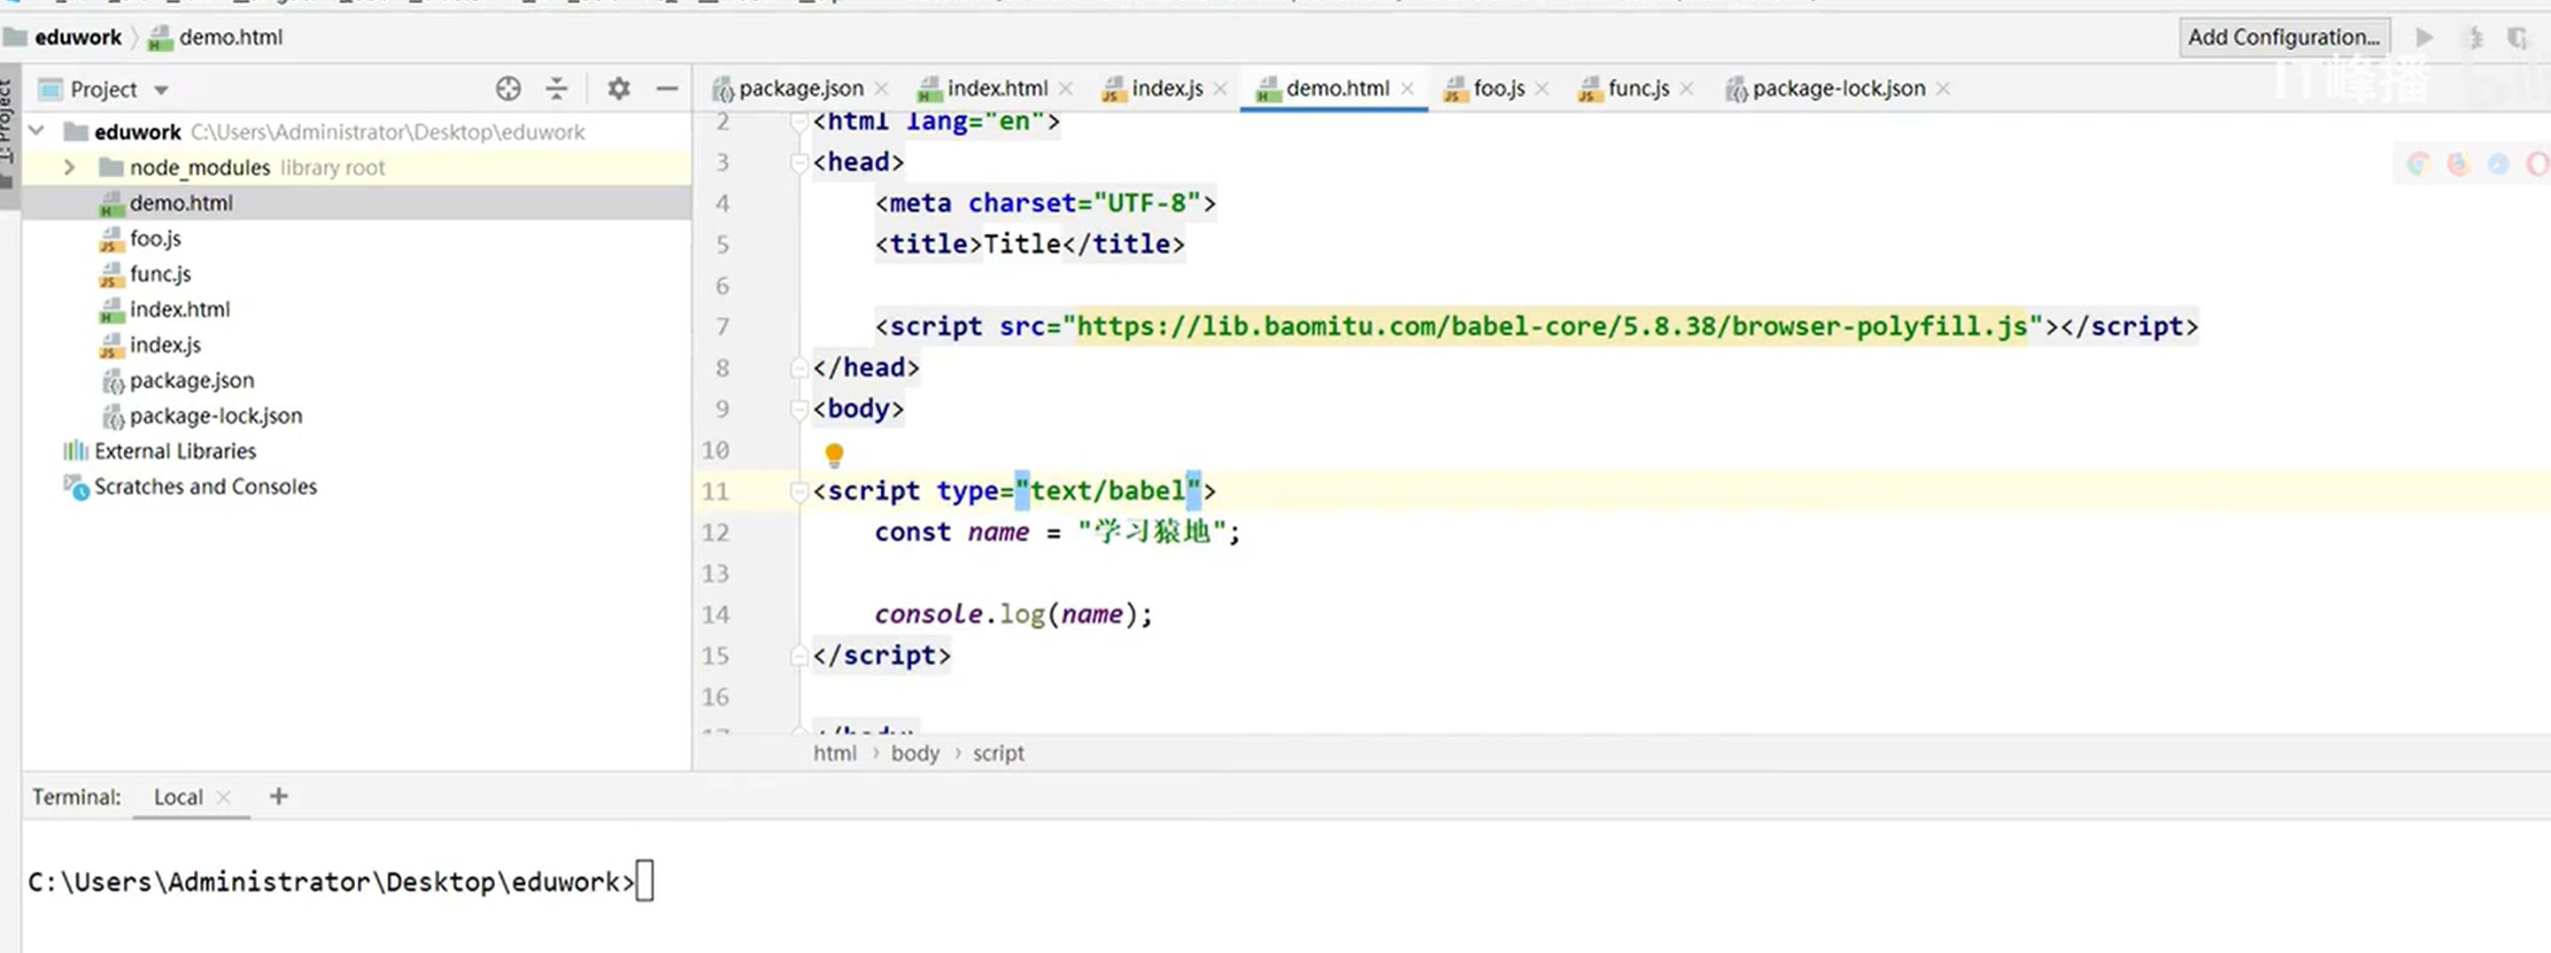This screenshot has width=2551, height=953.
Task: Collapse all in Project panel
Action: click(x=557, y=89)
